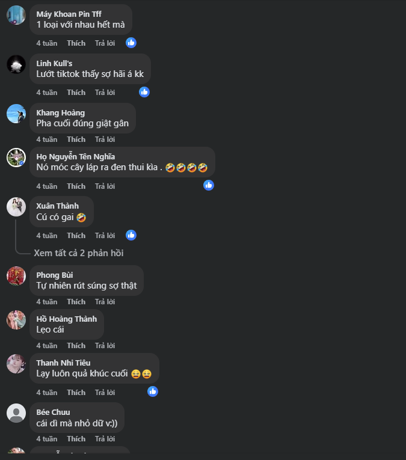
Task: Open like reaction on Thanh Nhi Tiêu comment
Action: point(153,391)
